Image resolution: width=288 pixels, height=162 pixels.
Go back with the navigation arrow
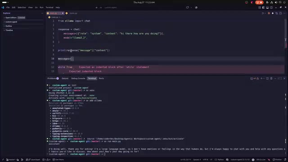click(97, 8)
